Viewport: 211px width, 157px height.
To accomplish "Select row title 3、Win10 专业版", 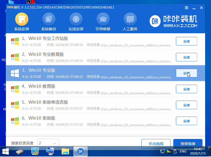I will (39, 70).
